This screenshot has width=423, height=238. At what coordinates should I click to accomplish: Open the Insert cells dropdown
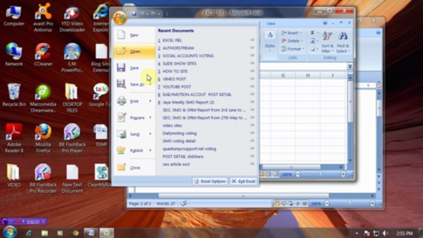291,33
